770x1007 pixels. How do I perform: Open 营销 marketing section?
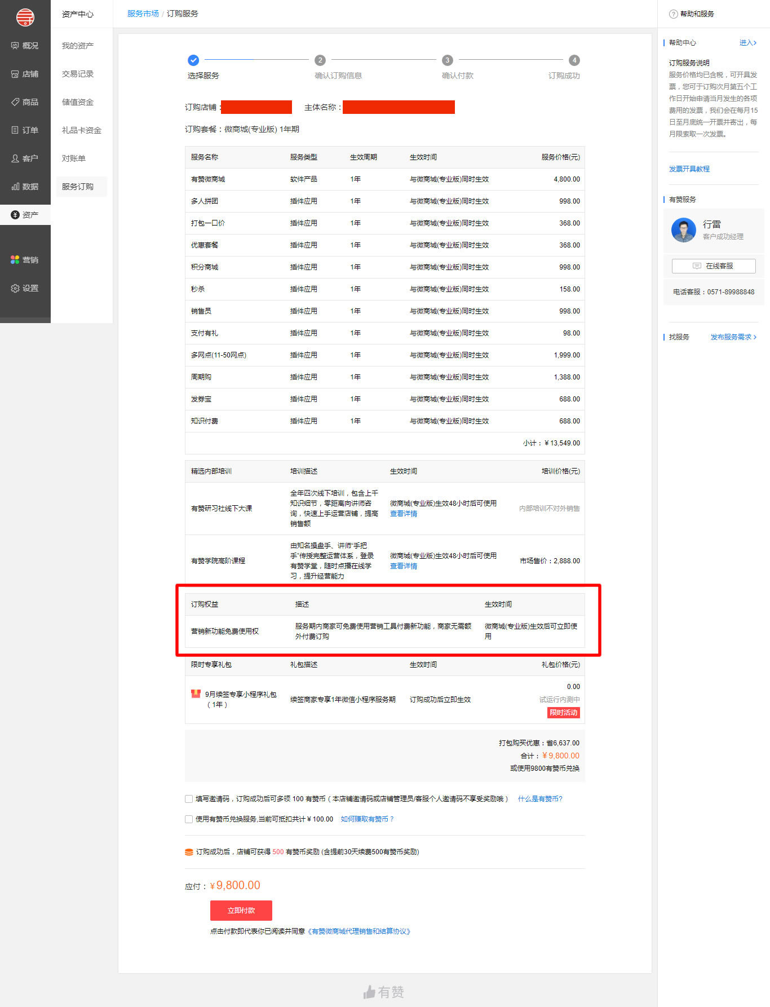point(25,260)
